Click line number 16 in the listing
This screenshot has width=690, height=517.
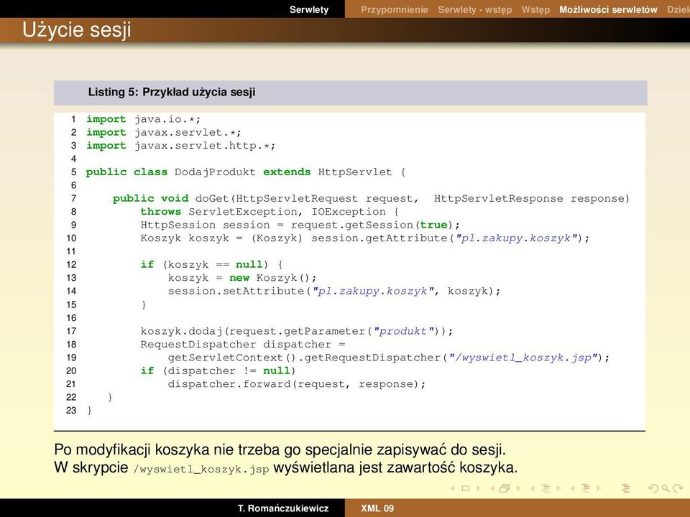tap(71, 317)
